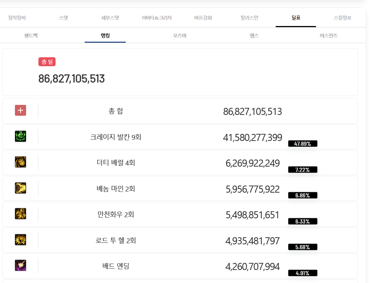Click the Venom Mine skill icon

pyautogui.click(x=21, y=188)
